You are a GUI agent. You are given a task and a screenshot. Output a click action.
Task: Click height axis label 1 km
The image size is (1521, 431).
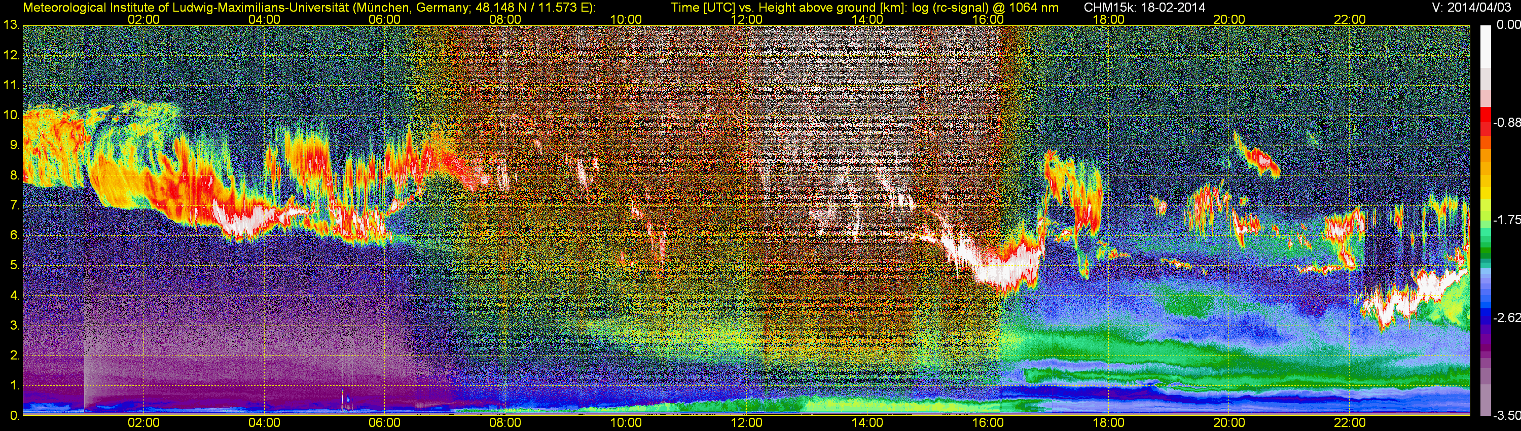point(14,385)
